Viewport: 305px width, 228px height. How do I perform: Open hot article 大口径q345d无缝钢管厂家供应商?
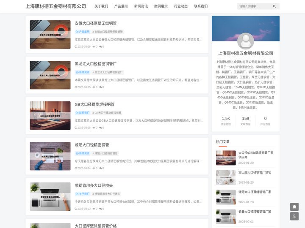(256, 155)
